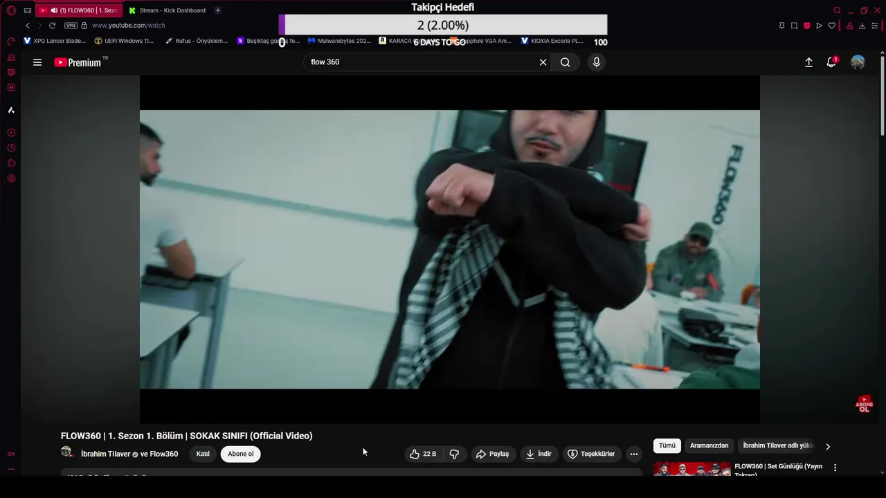Image resolution: width=886 pixels, height=498 pixels.
Task: Like the video with 22 B likes
Action: pyautogui.click(x=423, y=454)
